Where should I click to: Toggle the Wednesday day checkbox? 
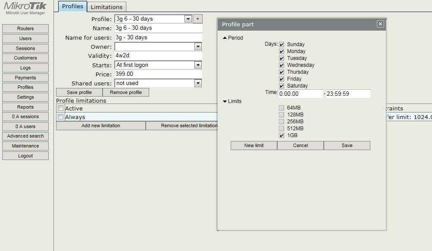click(282, 65)
